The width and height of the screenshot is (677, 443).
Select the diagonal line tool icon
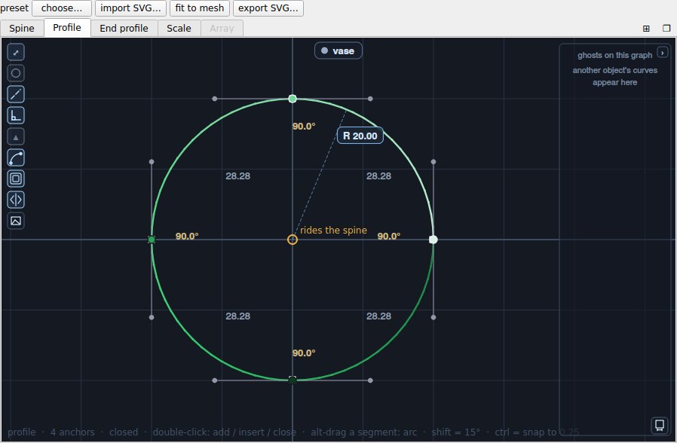[16, 94]
